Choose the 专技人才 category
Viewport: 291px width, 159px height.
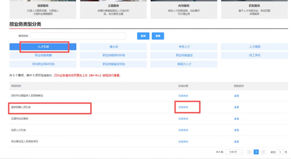184,47
